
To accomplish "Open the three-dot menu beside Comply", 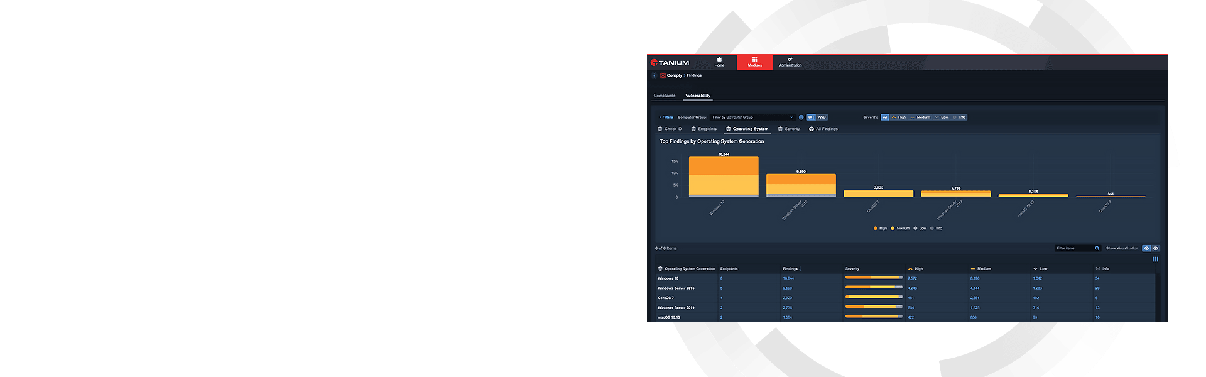I will pos(654,75).
